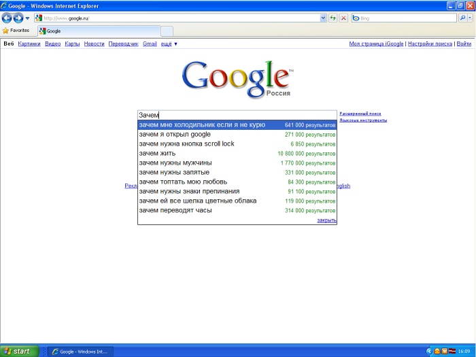Refresh the page using the green arrows icon
Image resolution: width=476 pixels, height=357 pixels.
click(333, 18)
